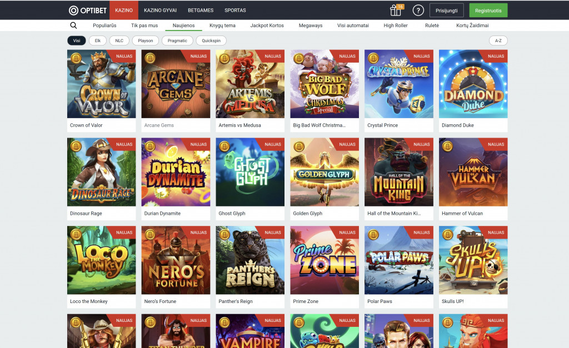Toggle the Quickspin provider filter
569x348 pixels.
click(211, 41)
